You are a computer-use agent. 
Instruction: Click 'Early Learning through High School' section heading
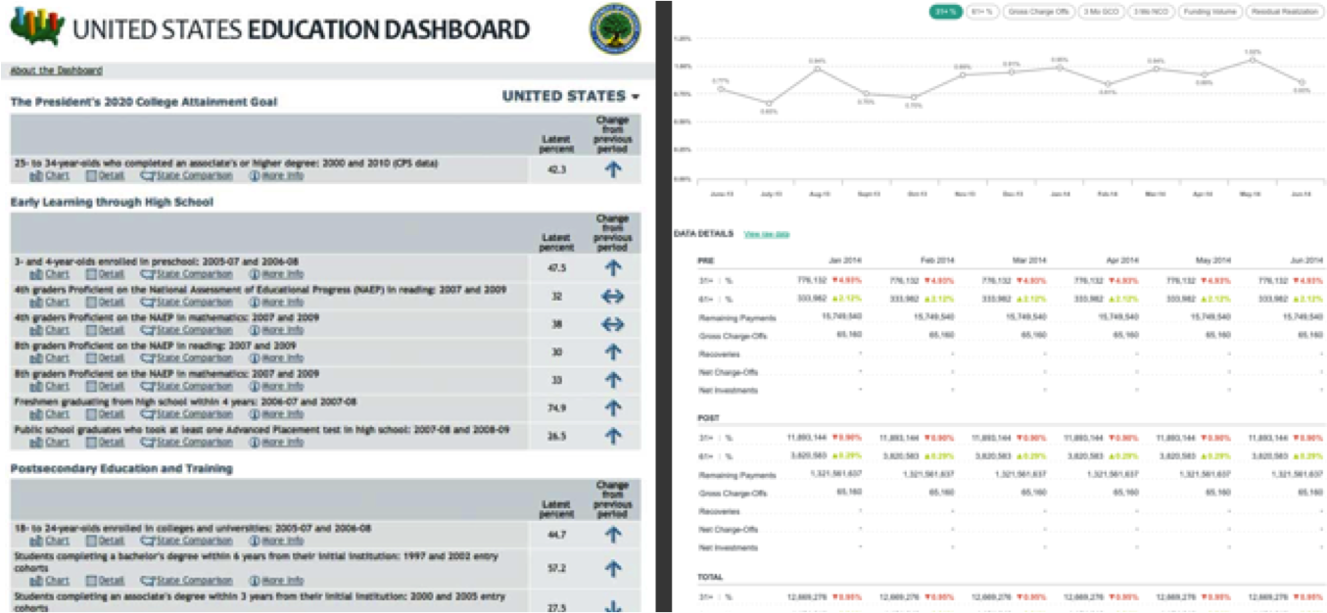pos(112,202)
